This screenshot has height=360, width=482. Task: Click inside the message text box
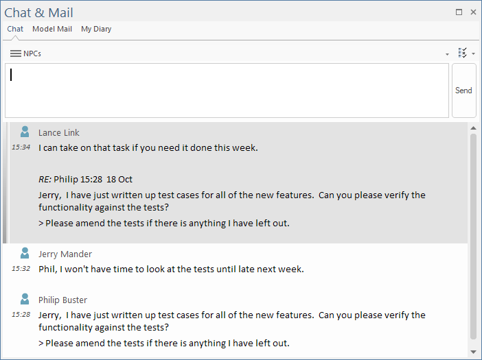[x=227, y=91]
